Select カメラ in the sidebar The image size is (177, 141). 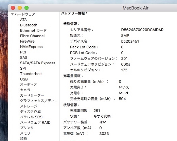[25, 90]
